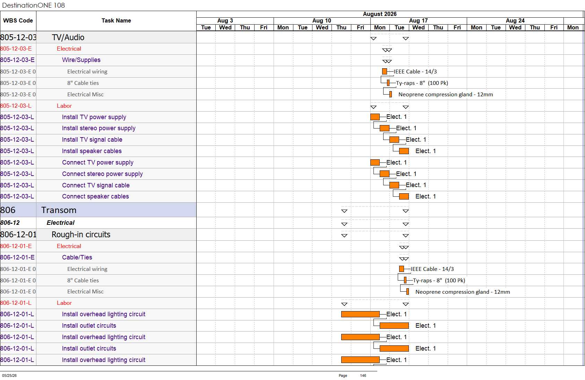Click the Cable/Ties summary marker
The image size is (585, 380).
[404, 259]
